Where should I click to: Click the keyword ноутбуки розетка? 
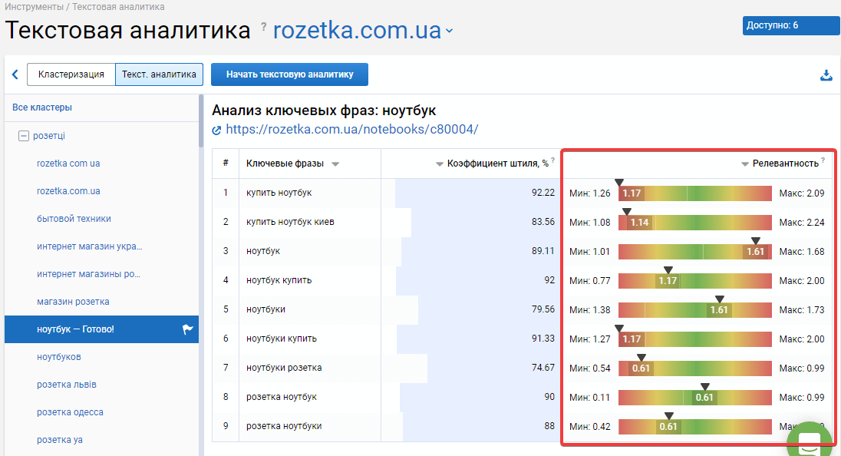[x=284, y=368]
